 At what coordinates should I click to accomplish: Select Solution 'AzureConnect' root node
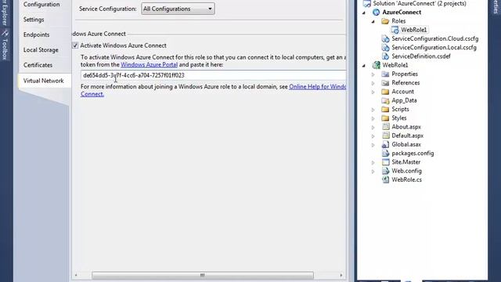click(420, 3)
